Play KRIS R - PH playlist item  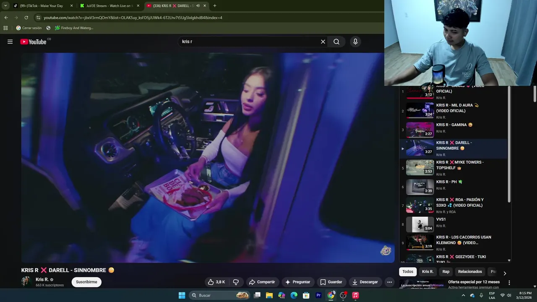pos(454,186)
